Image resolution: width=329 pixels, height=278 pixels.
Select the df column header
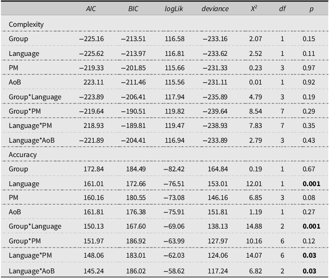pyautogui.click(x=282, y=9)
